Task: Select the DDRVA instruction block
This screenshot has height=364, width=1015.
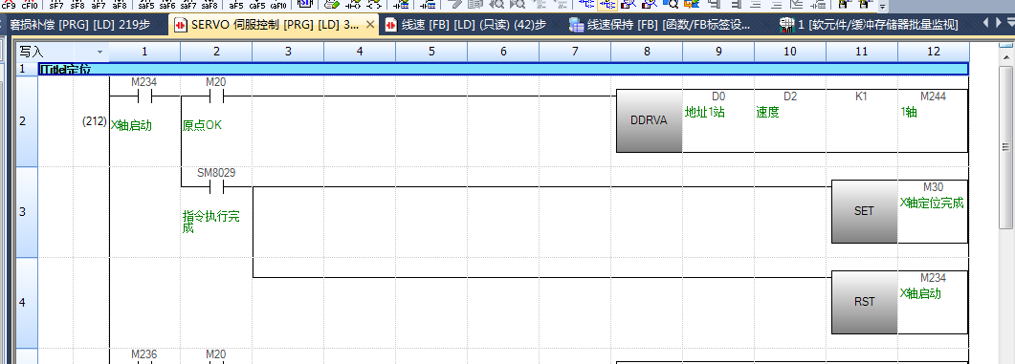Action: point(649,121)
